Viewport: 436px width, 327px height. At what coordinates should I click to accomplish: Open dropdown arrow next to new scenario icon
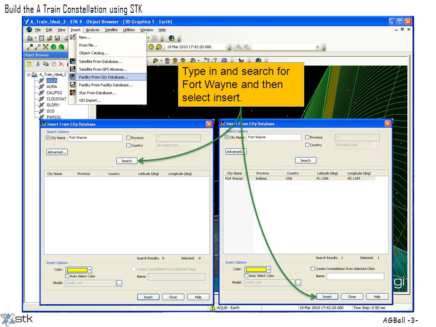35,38
